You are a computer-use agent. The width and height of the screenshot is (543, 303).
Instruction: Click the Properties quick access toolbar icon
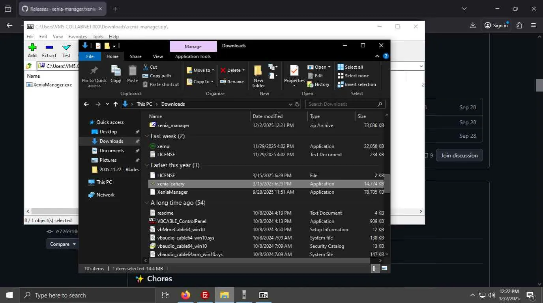98,46
